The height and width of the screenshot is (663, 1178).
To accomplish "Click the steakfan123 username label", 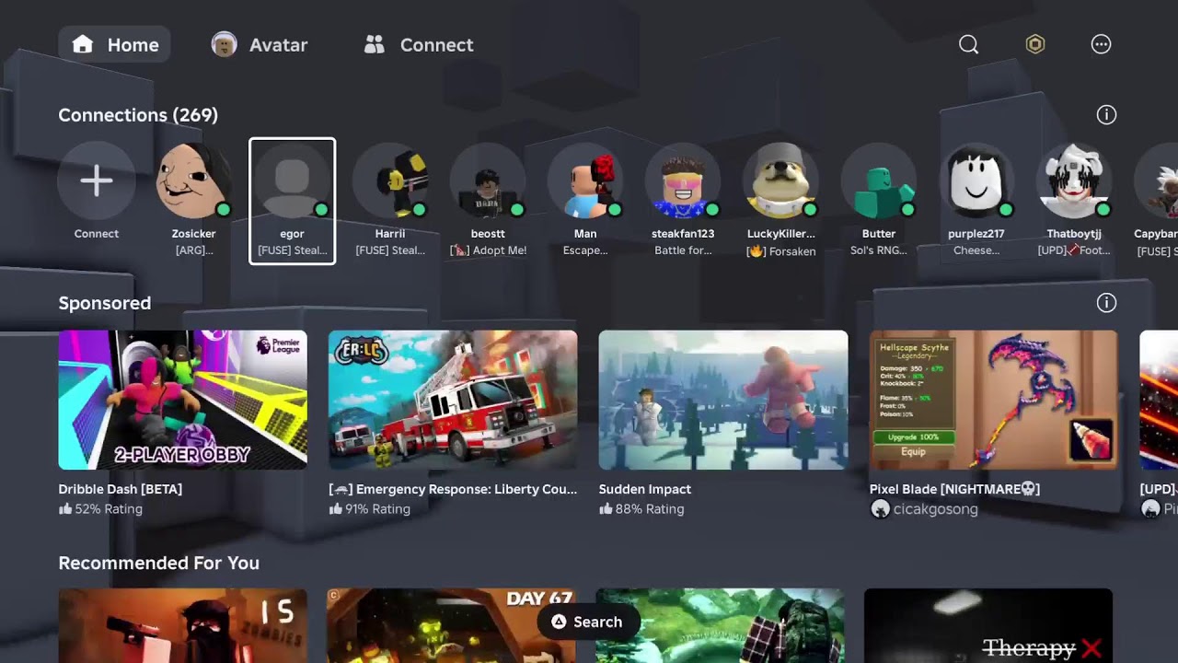I will tap(683, 234).
